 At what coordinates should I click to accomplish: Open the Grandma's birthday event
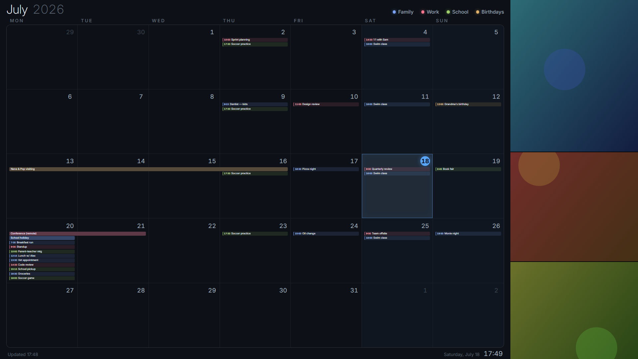468,104
